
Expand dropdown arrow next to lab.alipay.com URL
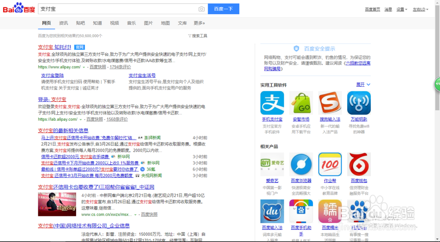[x=81, y=119]
